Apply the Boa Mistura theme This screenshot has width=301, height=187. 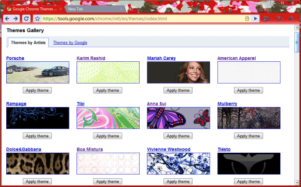107,181
